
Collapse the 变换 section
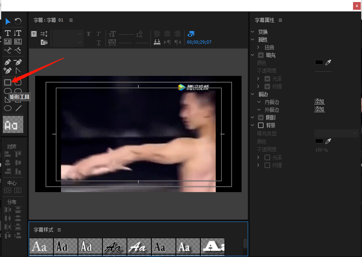[253, 32]
